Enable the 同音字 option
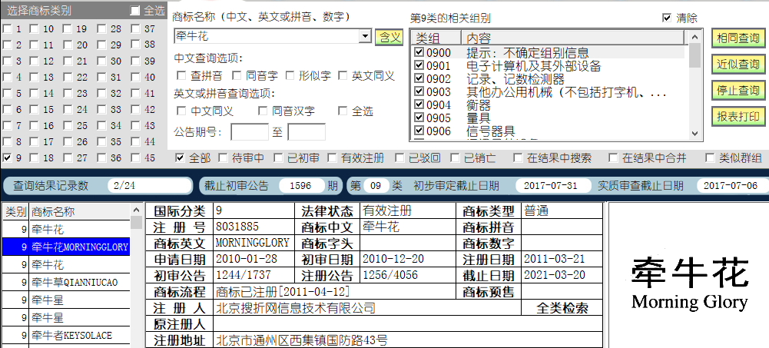The image size is (769, 348). pos(237,75)
